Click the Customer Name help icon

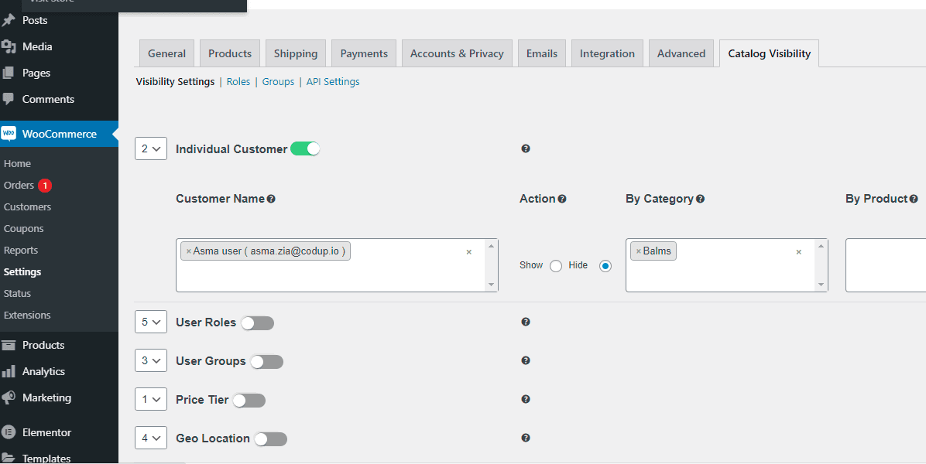point(271,198)
